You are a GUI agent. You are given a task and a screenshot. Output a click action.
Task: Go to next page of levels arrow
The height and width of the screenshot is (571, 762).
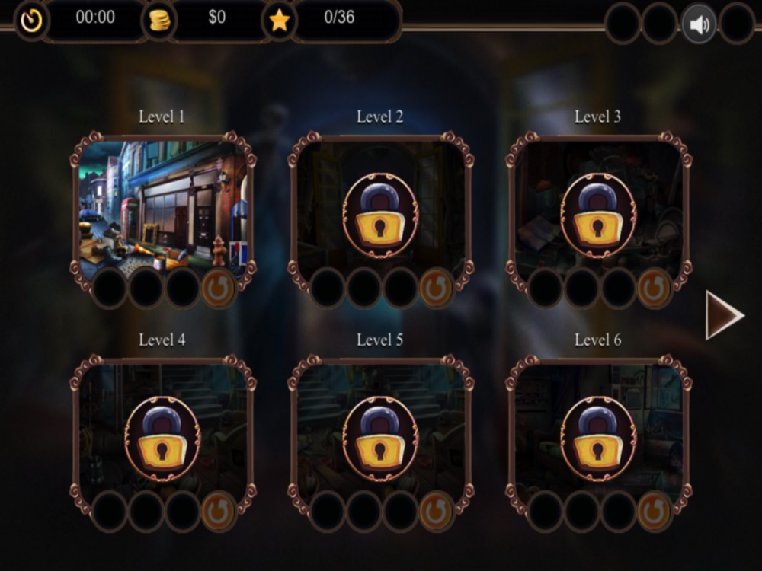tap(724, 315)
